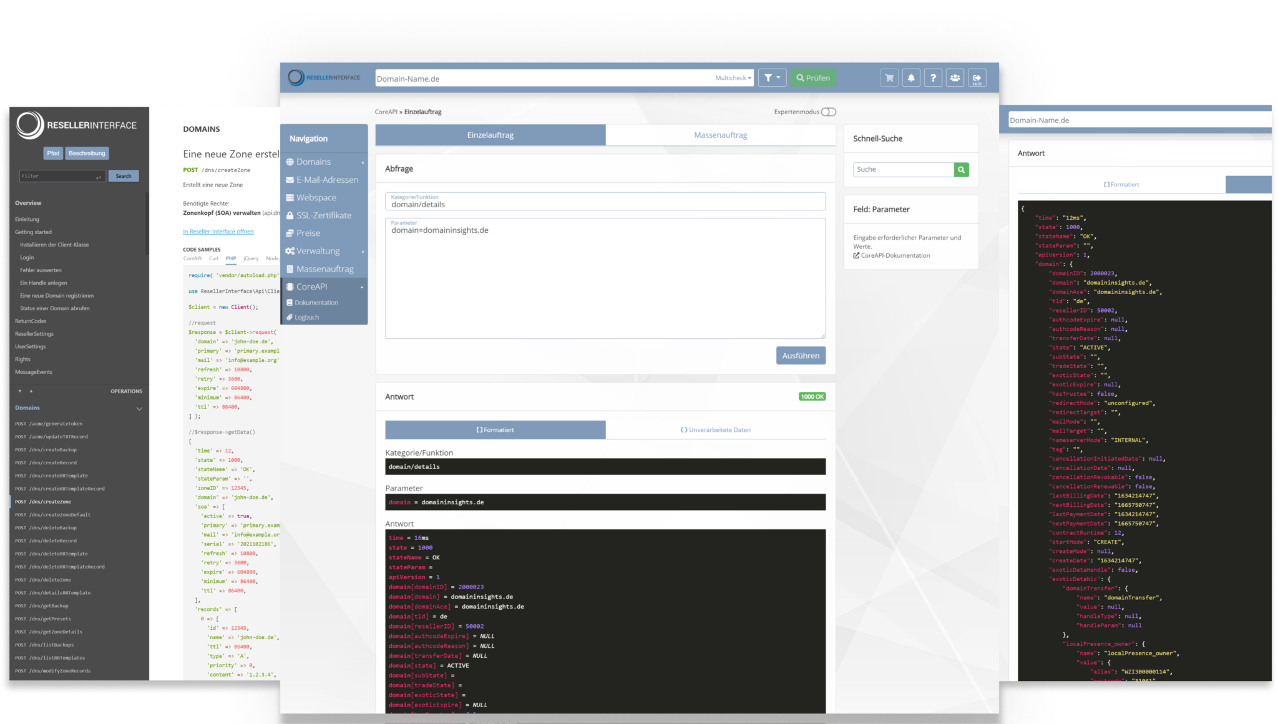Screen dimensions: 1278x724
Task: Open Kategorie/Funktion field with domain/details
Action: [605, 201]
